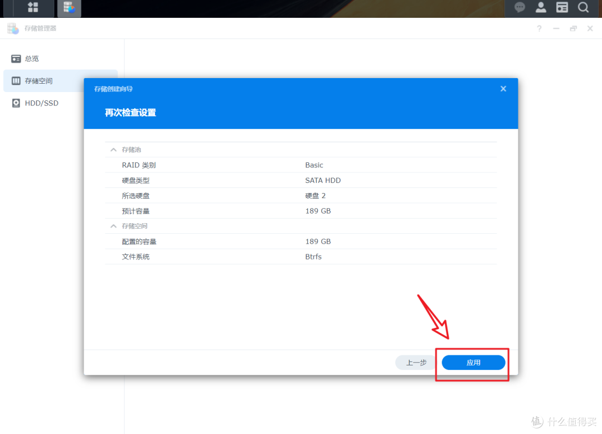Close the 存储创建向导 wizard dialog
The height and width of the screenshot is (434, 602).
tap(503, 88)
